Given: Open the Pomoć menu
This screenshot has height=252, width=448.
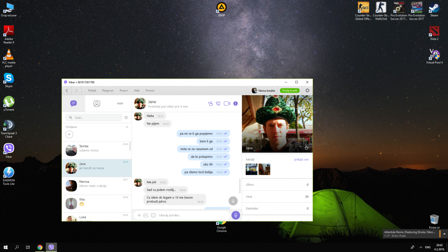Looking at the screenshot, I should (150, 91).
